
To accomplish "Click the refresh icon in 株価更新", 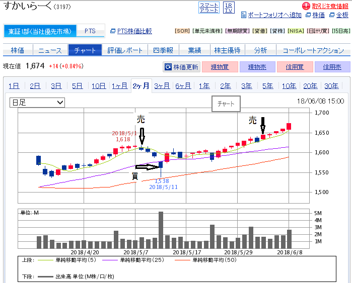I will coord(168,67).
